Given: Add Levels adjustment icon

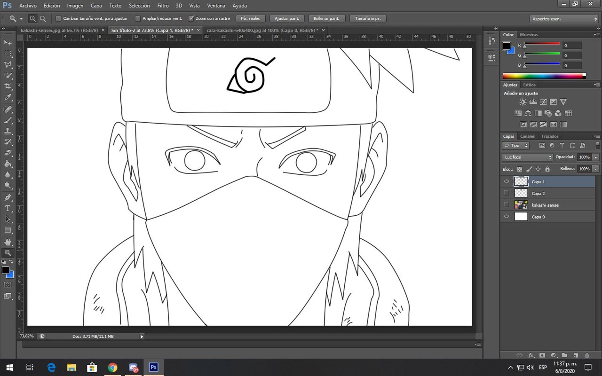Looking at the screenshot, I should (x=533, y=102).
